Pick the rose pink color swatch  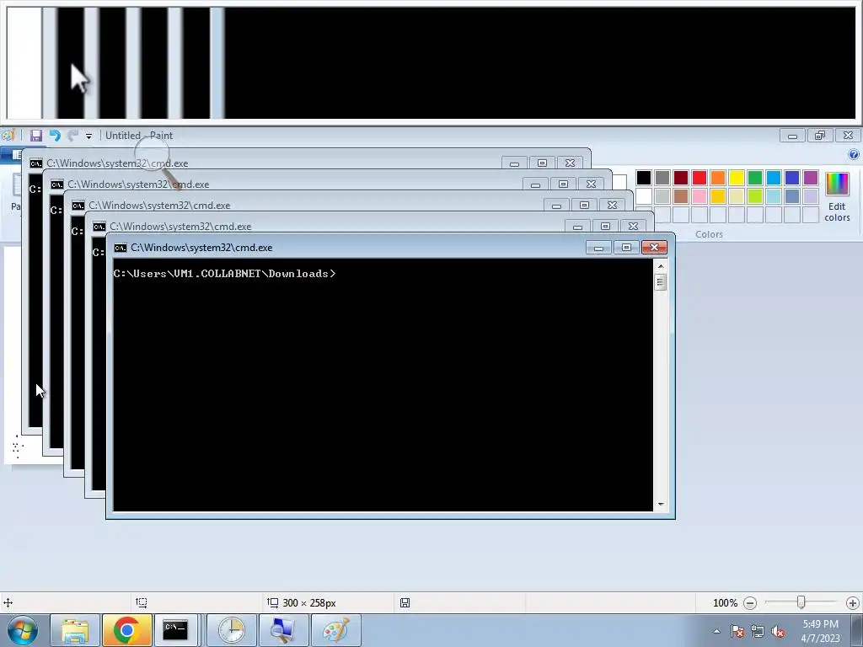coord(700,196)
